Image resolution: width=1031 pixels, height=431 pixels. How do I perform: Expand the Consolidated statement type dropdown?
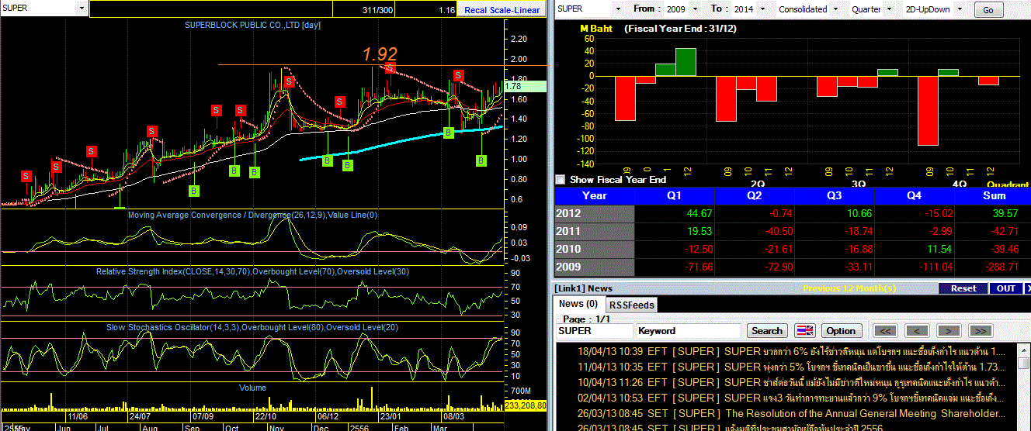tap(835, 9)
